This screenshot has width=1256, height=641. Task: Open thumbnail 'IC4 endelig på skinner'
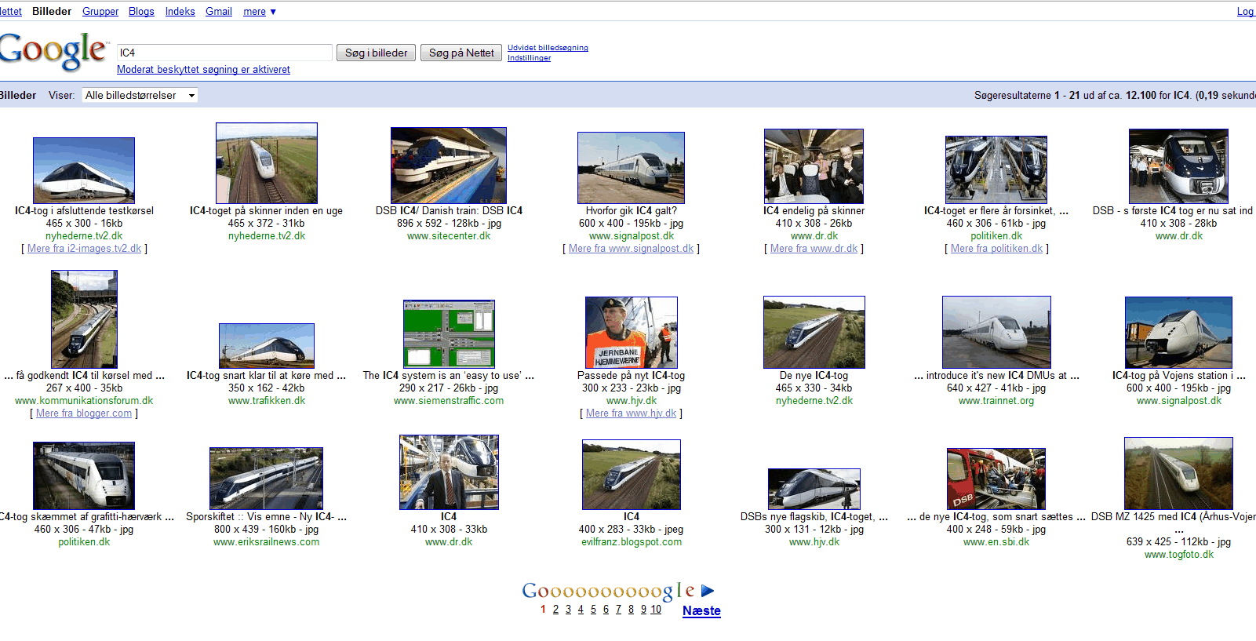(x=814, y=166)
